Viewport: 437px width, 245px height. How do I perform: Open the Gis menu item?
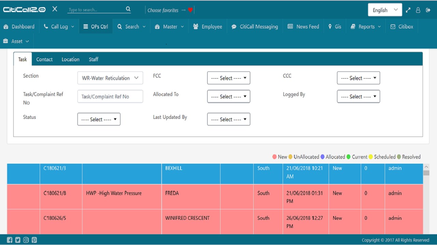pyautogui.click(x=335, y=27)
